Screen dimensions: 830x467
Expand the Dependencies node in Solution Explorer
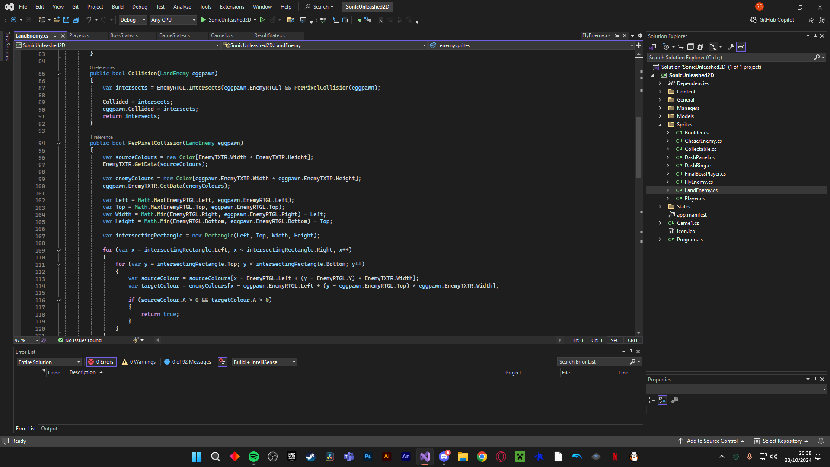click(x=660, y=83)
